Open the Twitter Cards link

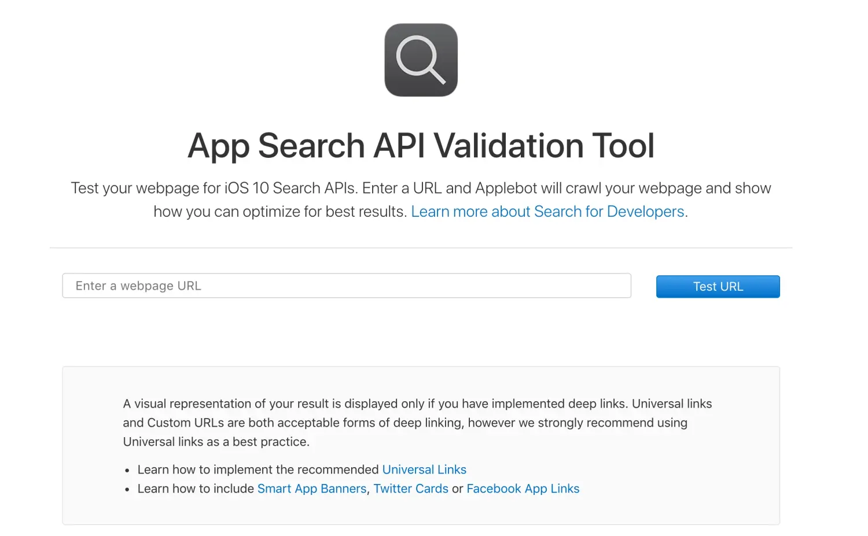click(x=411, y=489)
